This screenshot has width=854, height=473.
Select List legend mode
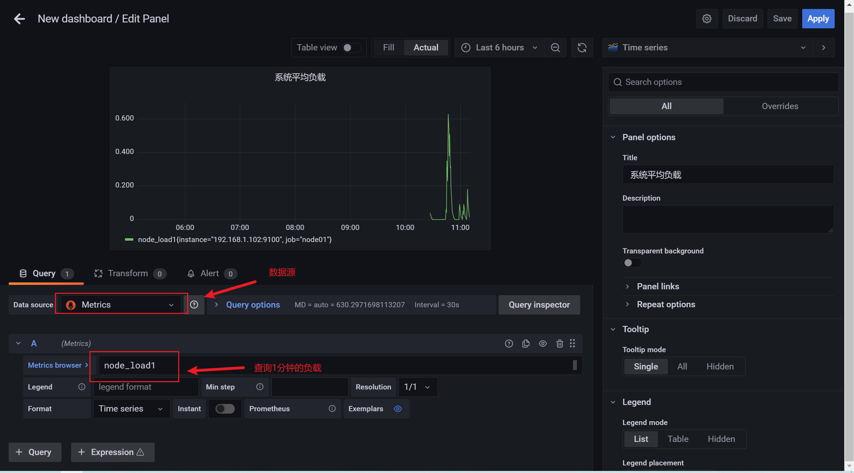click(641, 439)
